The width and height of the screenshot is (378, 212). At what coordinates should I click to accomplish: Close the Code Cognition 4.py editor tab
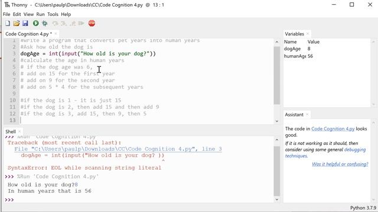(56, 34)
